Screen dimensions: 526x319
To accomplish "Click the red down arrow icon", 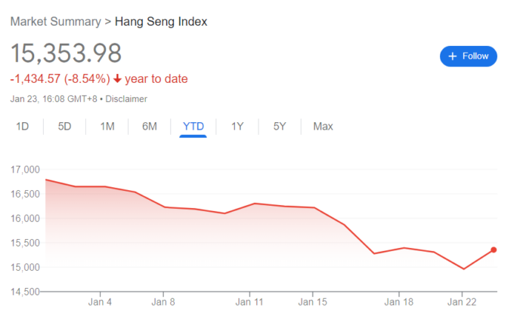I will click(x=118, y=79).
